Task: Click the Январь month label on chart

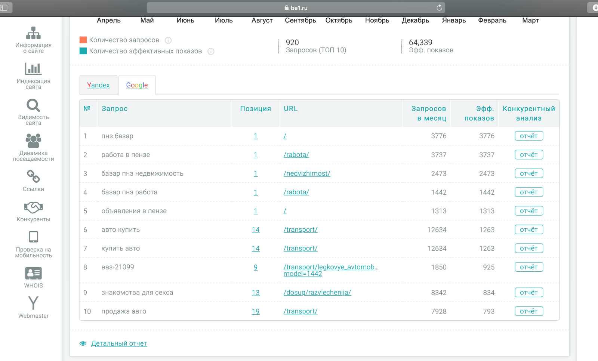Action: pyautogui.click(x=454, y=20)
